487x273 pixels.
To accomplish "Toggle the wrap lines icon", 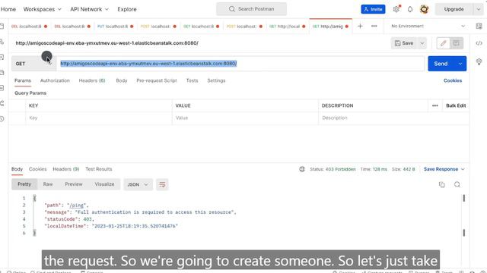I will click(x=162, y=184).
